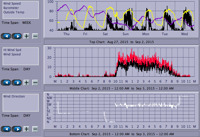This screenshot has width=200, height=137.
Task: Advance the middle chart forward one day
Action: click(x=17, y=83)
